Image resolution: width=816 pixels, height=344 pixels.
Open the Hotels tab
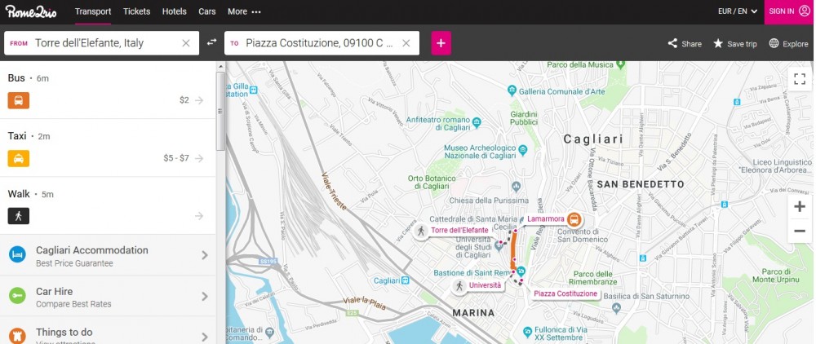tap(175, 11)
